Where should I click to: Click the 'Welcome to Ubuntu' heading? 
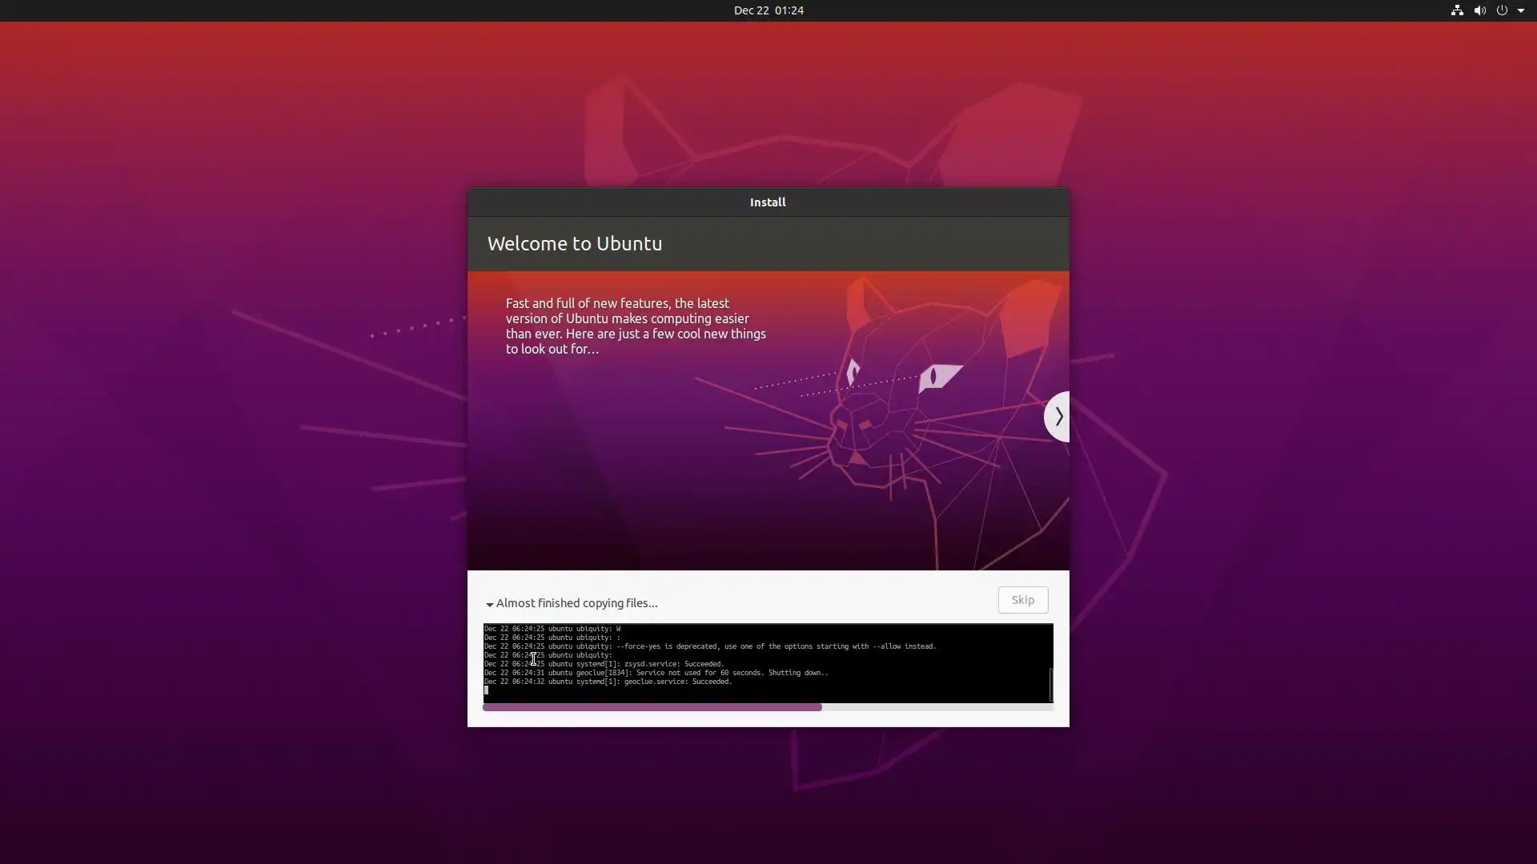[575, 244]
